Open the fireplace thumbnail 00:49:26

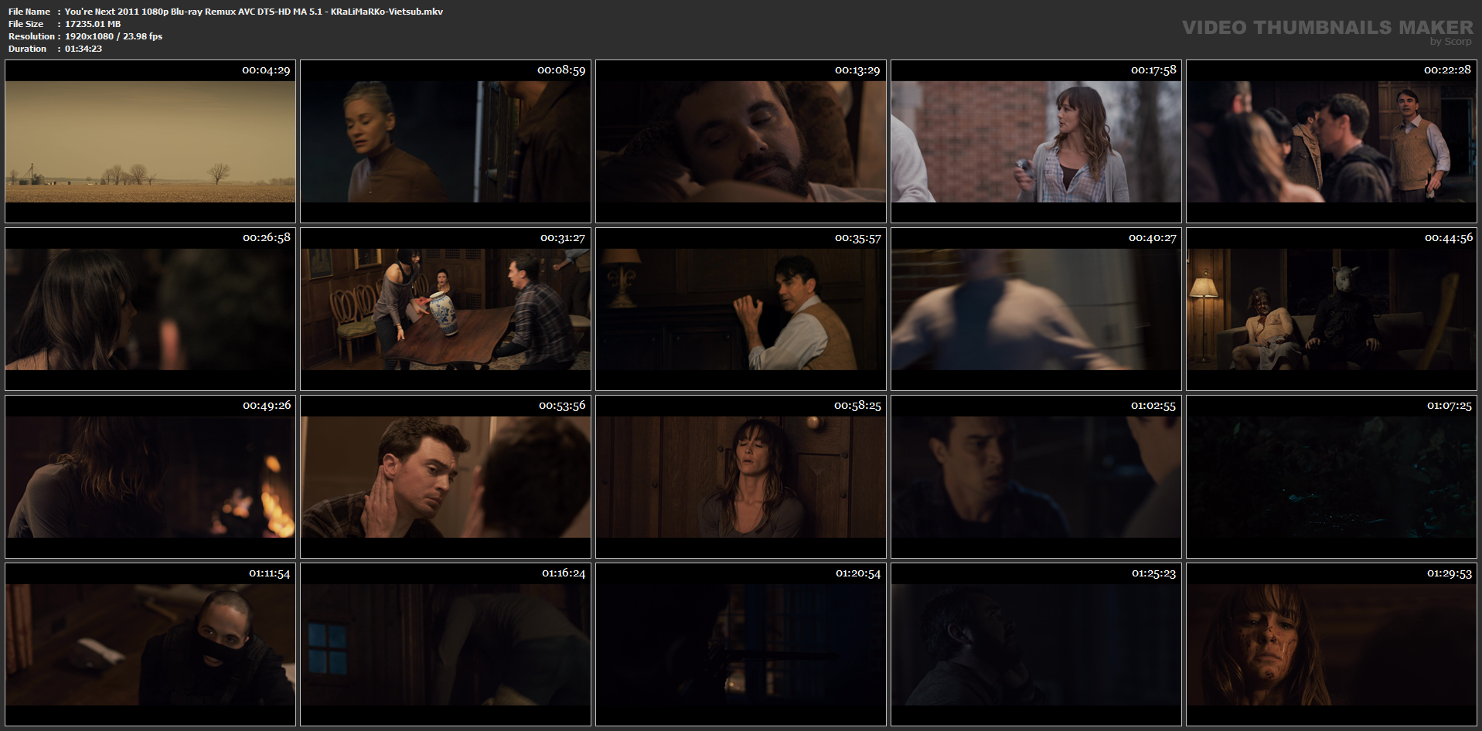[x=151, y=477]
